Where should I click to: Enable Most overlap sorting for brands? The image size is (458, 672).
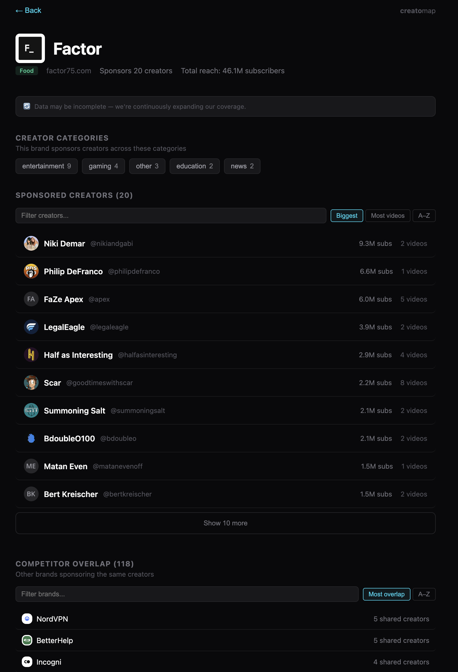(386, 594)
